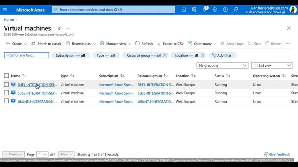Click the RHEL virtual machine icon
This screenshot has width=298, height=167.
(x=13, y=84)
